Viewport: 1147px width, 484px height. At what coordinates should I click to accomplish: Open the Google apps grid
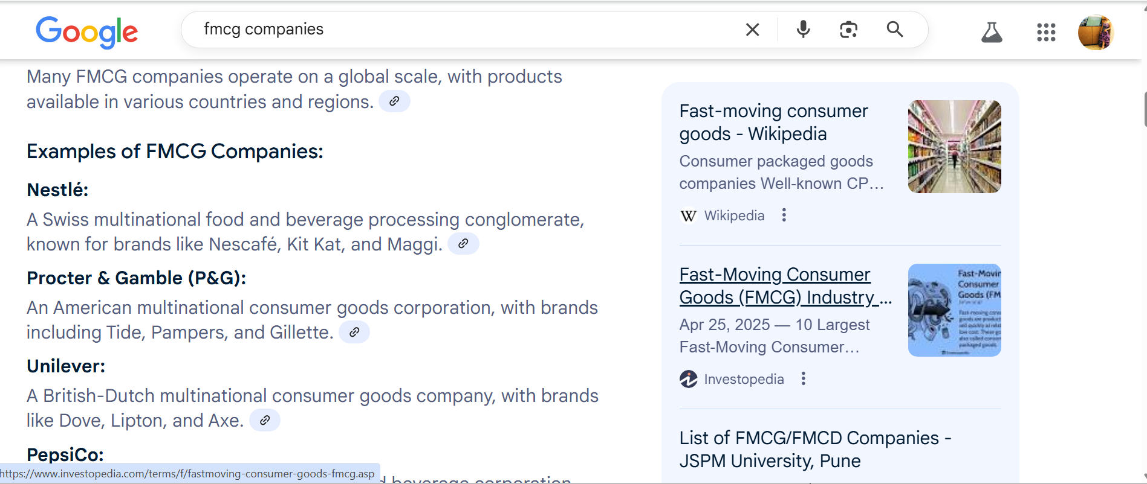coord(1046,32)
